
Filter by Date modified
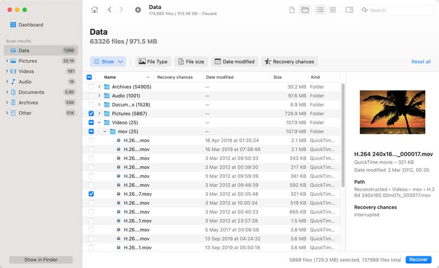(235, 62)
